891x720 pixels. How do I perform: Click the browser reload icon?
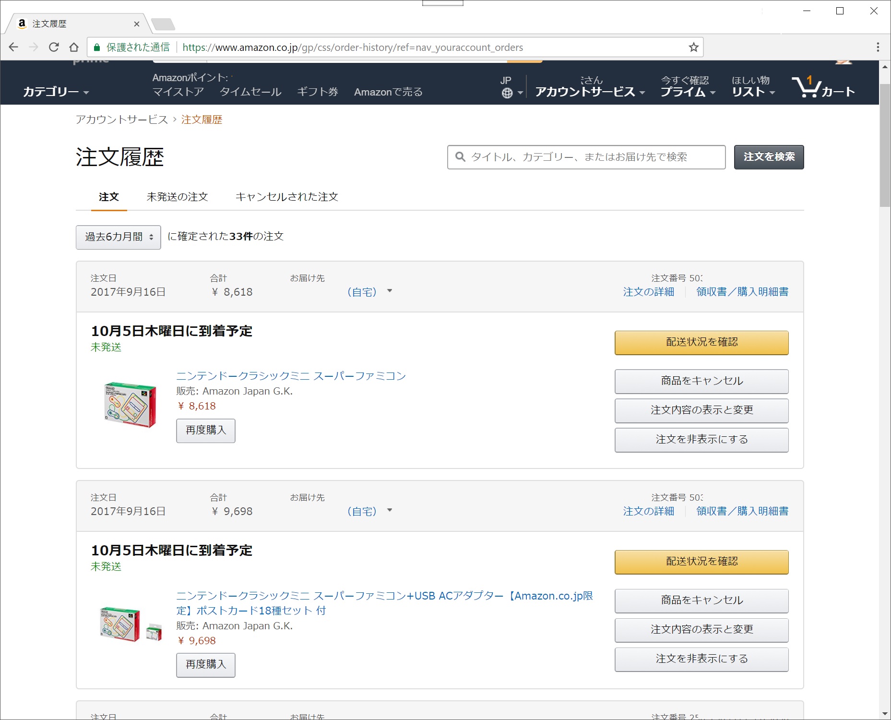click(x=54, y=47)
